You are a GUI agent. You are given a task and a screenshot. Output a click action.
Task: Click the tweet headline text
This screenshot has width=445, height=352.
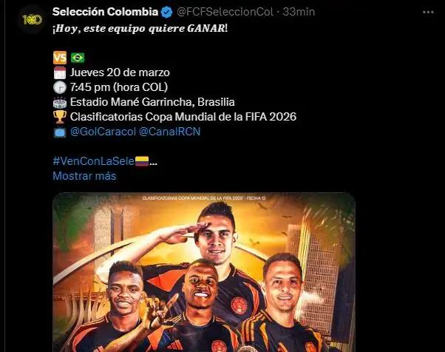click(x=140, y=28)
